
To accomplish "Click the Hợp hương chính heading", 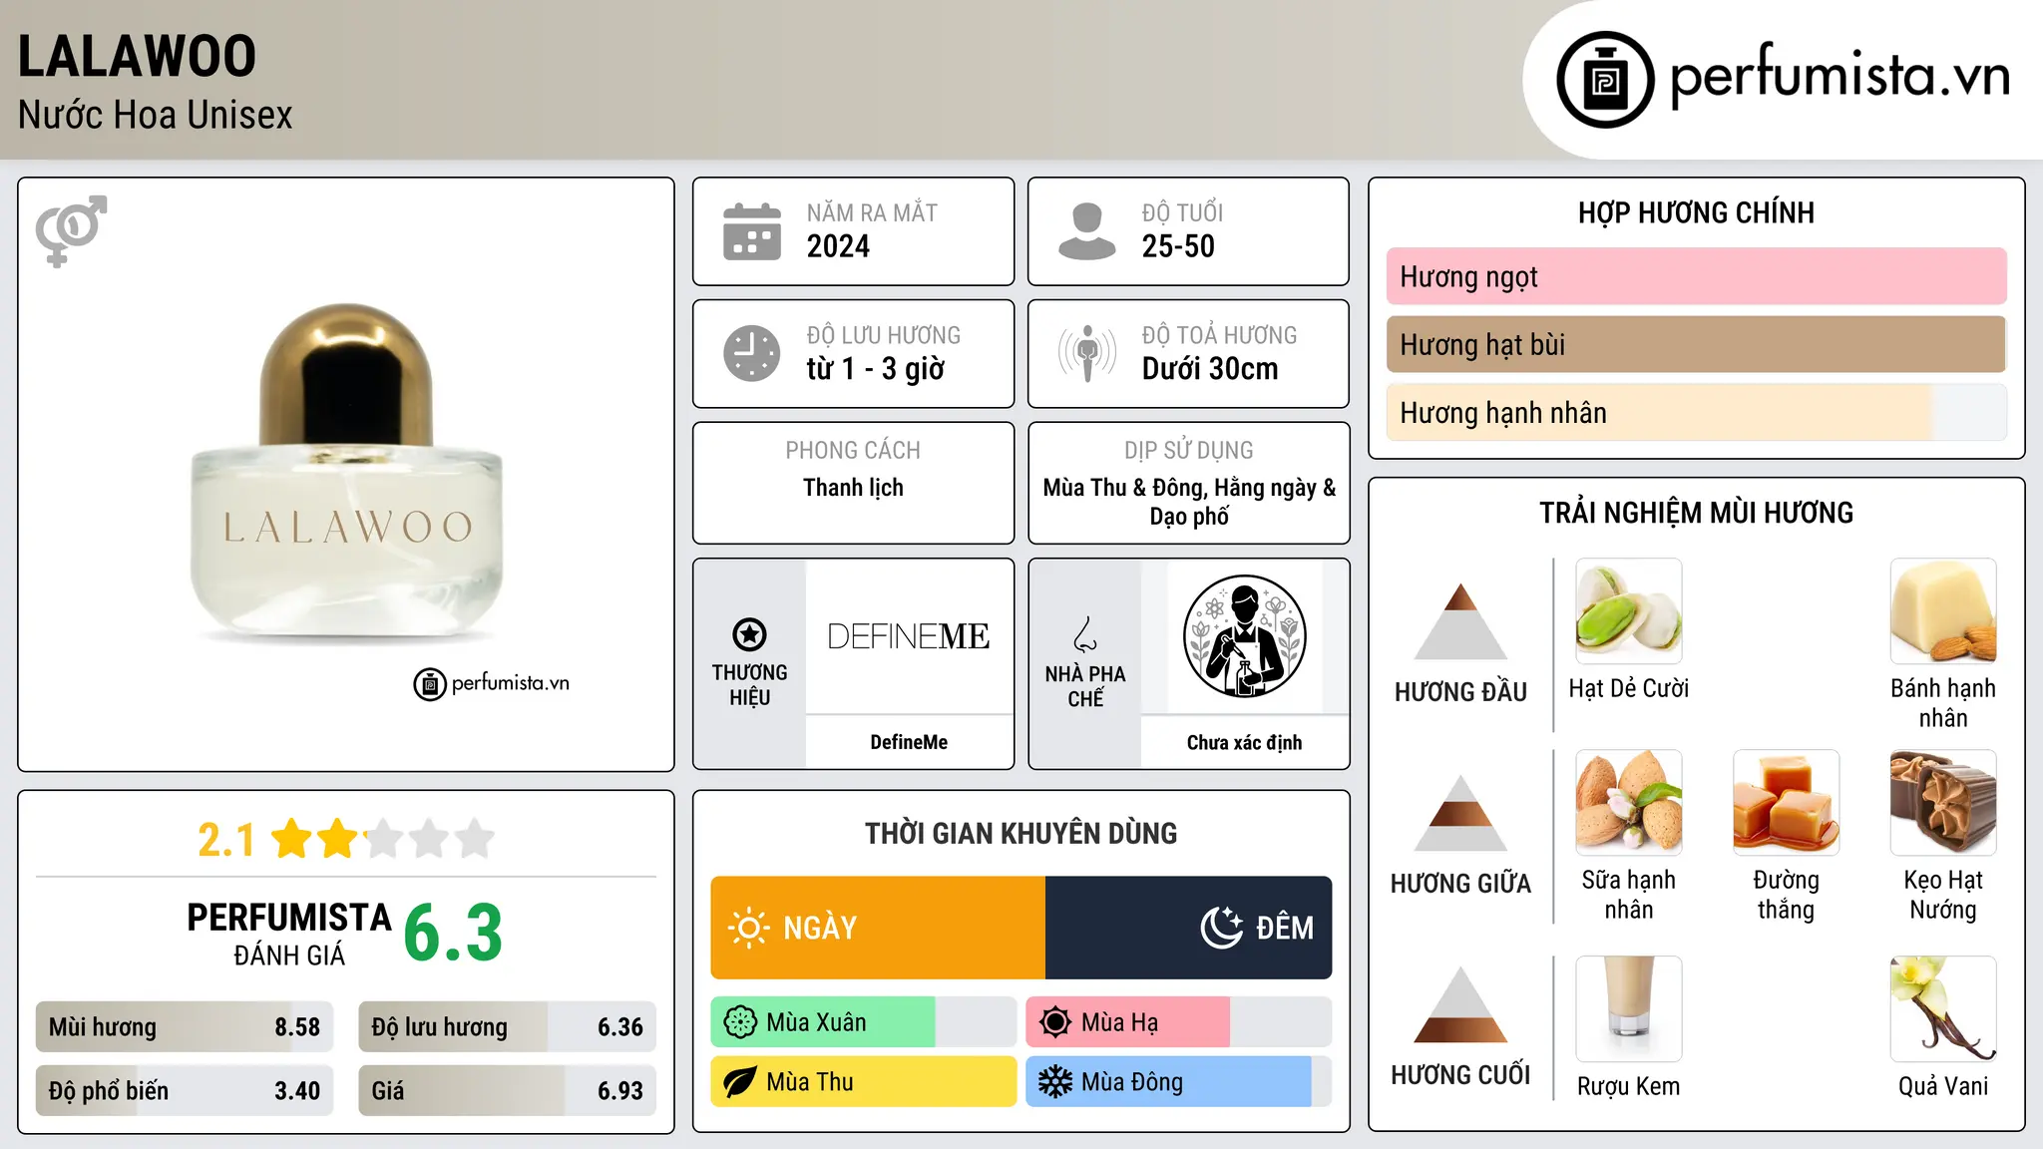I will point(1696,212).
